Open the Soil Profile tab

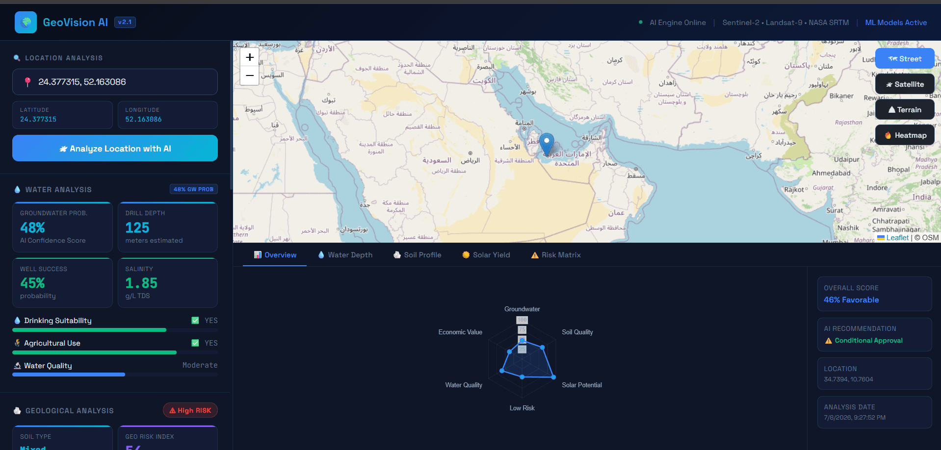[x=417, y=255]
